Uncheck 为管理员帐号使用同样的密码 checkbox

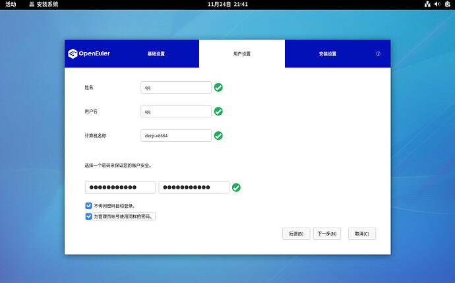tap(88, 216)
